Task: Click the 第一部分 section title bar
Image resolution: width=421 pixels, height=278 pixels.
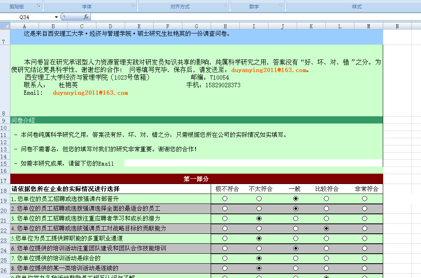Action: tap(196, 179)
